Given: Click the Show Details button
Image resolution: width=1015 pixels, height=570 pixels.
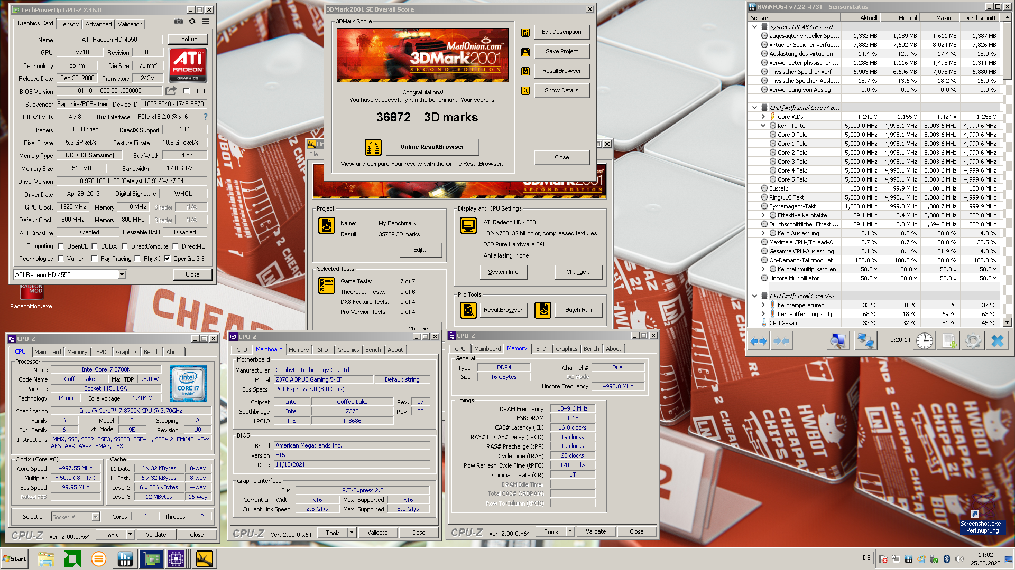Looking at the screenshot, I should [x=561, y=91].
